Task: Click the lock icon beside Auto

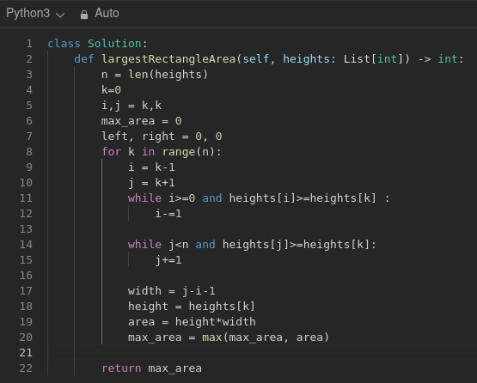Action: point(84,15)
